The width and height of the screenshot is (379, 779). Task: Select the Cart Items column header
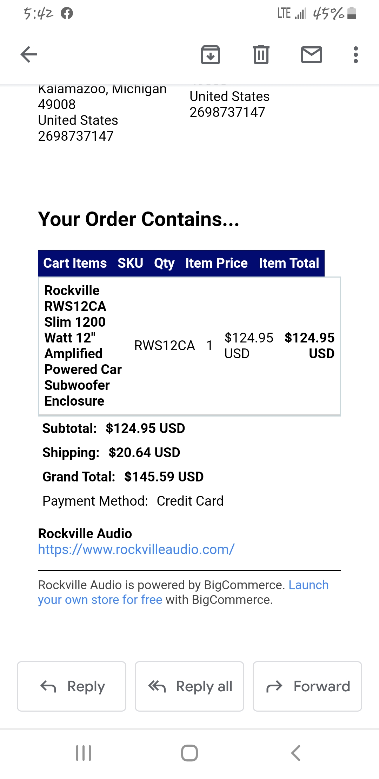74,263
